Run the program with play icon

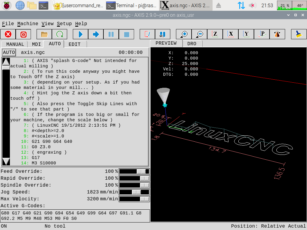coord(80,34)
